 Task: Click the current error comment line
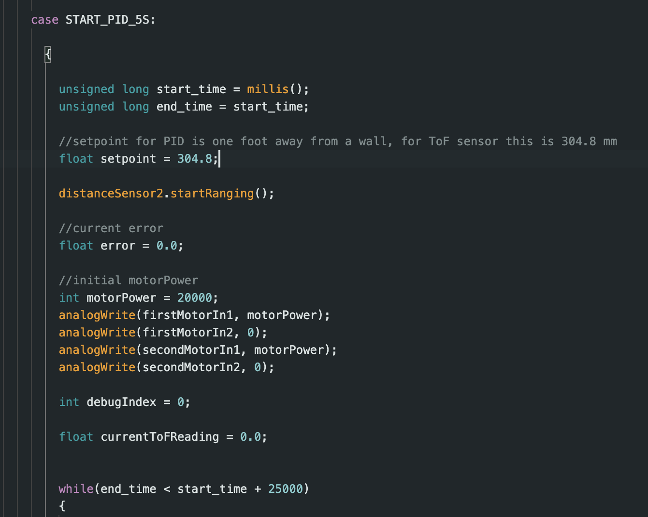[111, 228]
